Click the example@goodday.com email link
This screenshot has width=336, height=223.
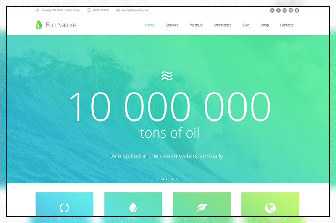(135, 10)
